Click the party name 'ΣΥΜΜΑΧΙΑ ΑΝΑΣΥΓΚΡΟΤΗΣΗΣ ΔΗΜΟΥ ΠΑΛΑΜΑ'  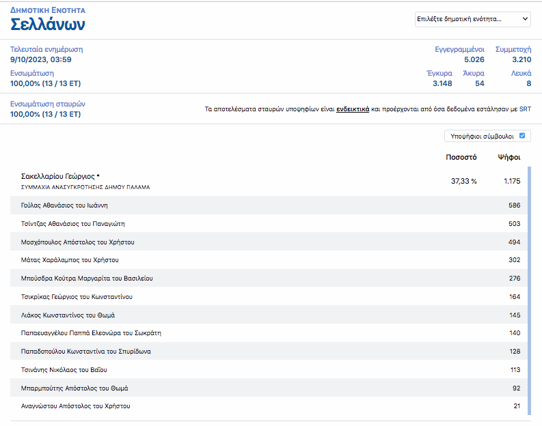pyautogui.click(x=80, y=187)
